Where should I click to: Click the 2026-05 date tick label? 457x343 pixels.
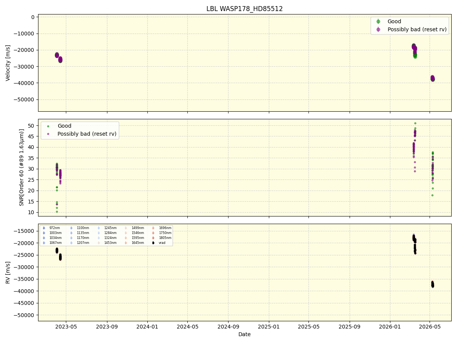click(x=430, y=327)
